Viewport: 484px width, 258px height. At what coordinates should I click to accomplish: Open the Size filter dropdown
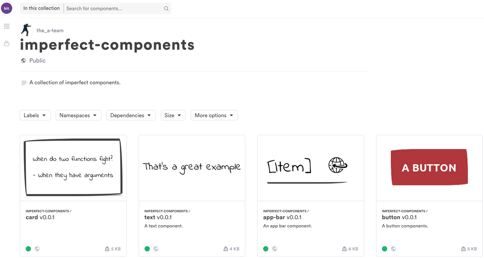pyautogui.click(x=173, y=115)
